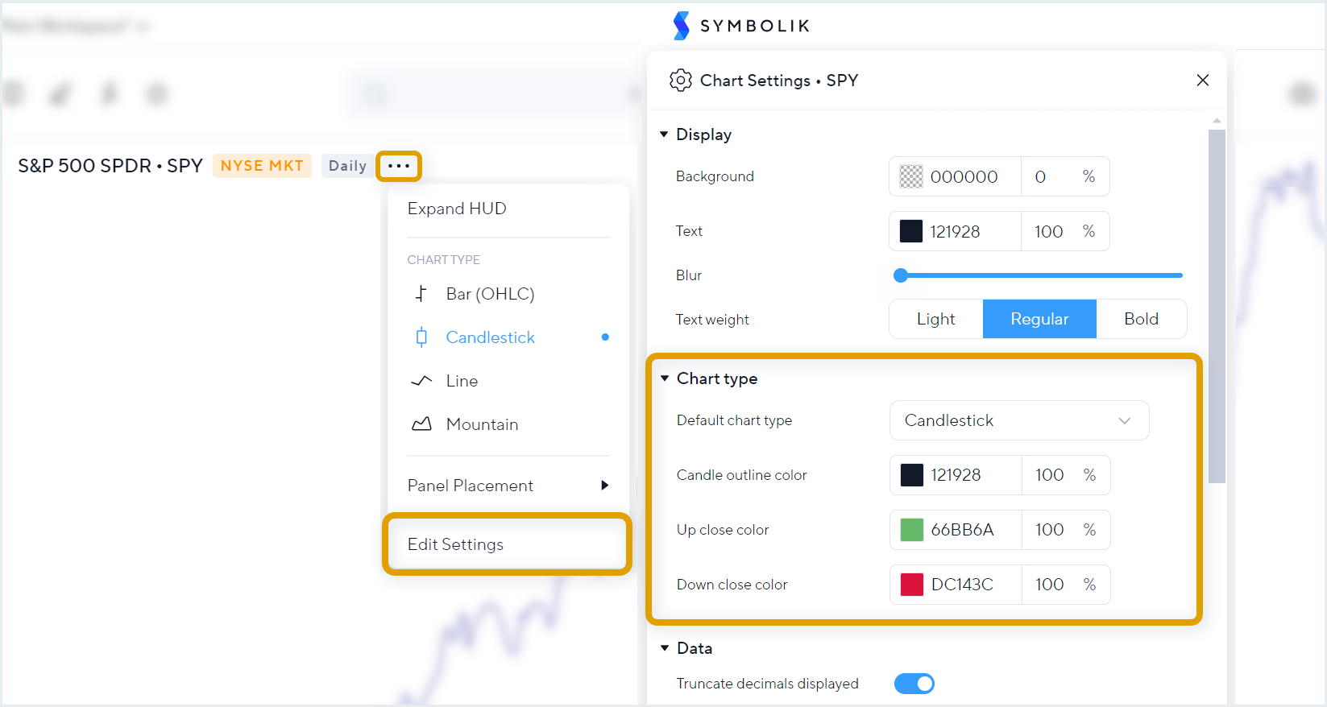Open the three-dots chart options menu
This screenshot has width=1327, height=707.
click(399, 166)
